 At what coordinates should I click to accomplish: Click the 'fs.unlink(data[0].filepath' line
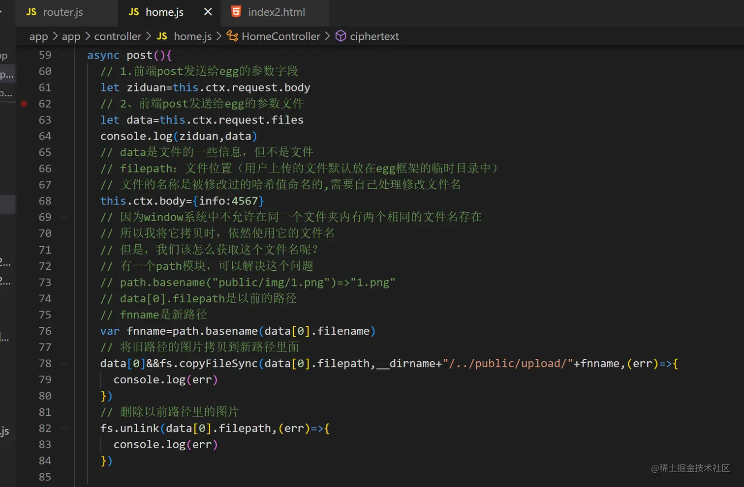[215, 429]
